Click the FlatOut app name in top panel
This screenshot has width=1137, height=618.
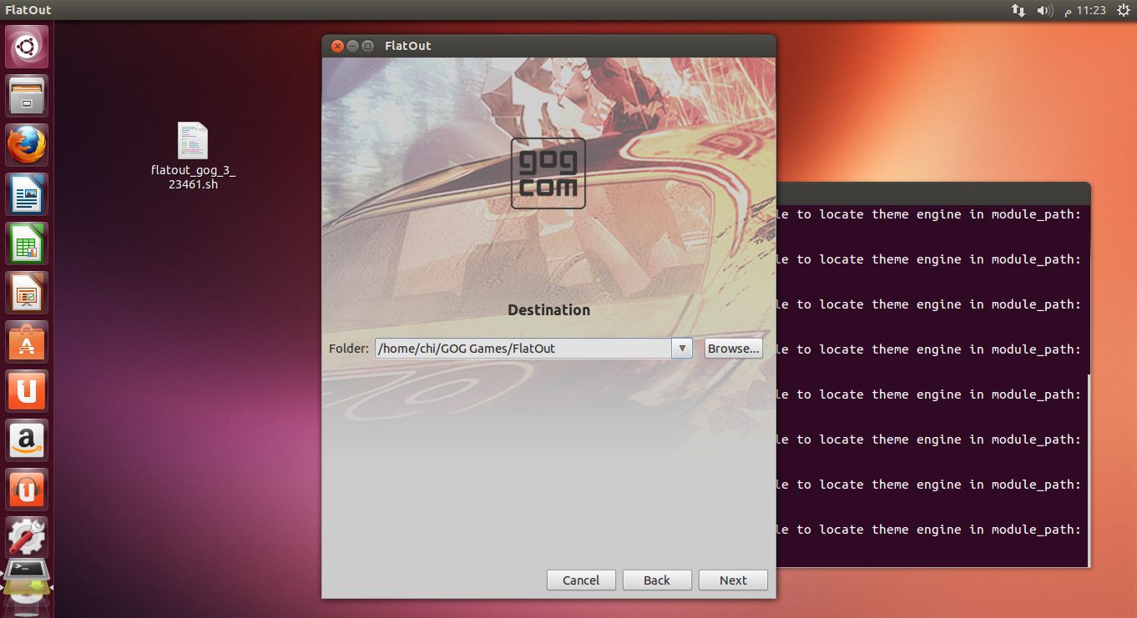click(x=28, y=10)
